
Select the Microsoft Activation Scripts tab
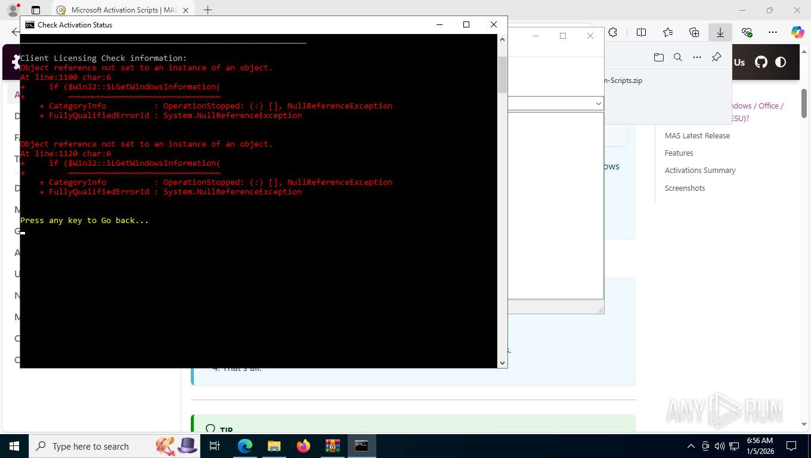point(123,10)
